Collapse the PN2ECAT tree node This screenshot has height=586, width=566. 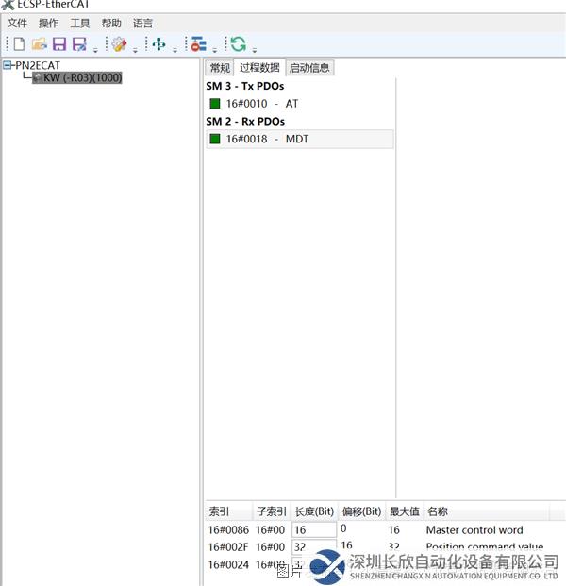point(8,65)
